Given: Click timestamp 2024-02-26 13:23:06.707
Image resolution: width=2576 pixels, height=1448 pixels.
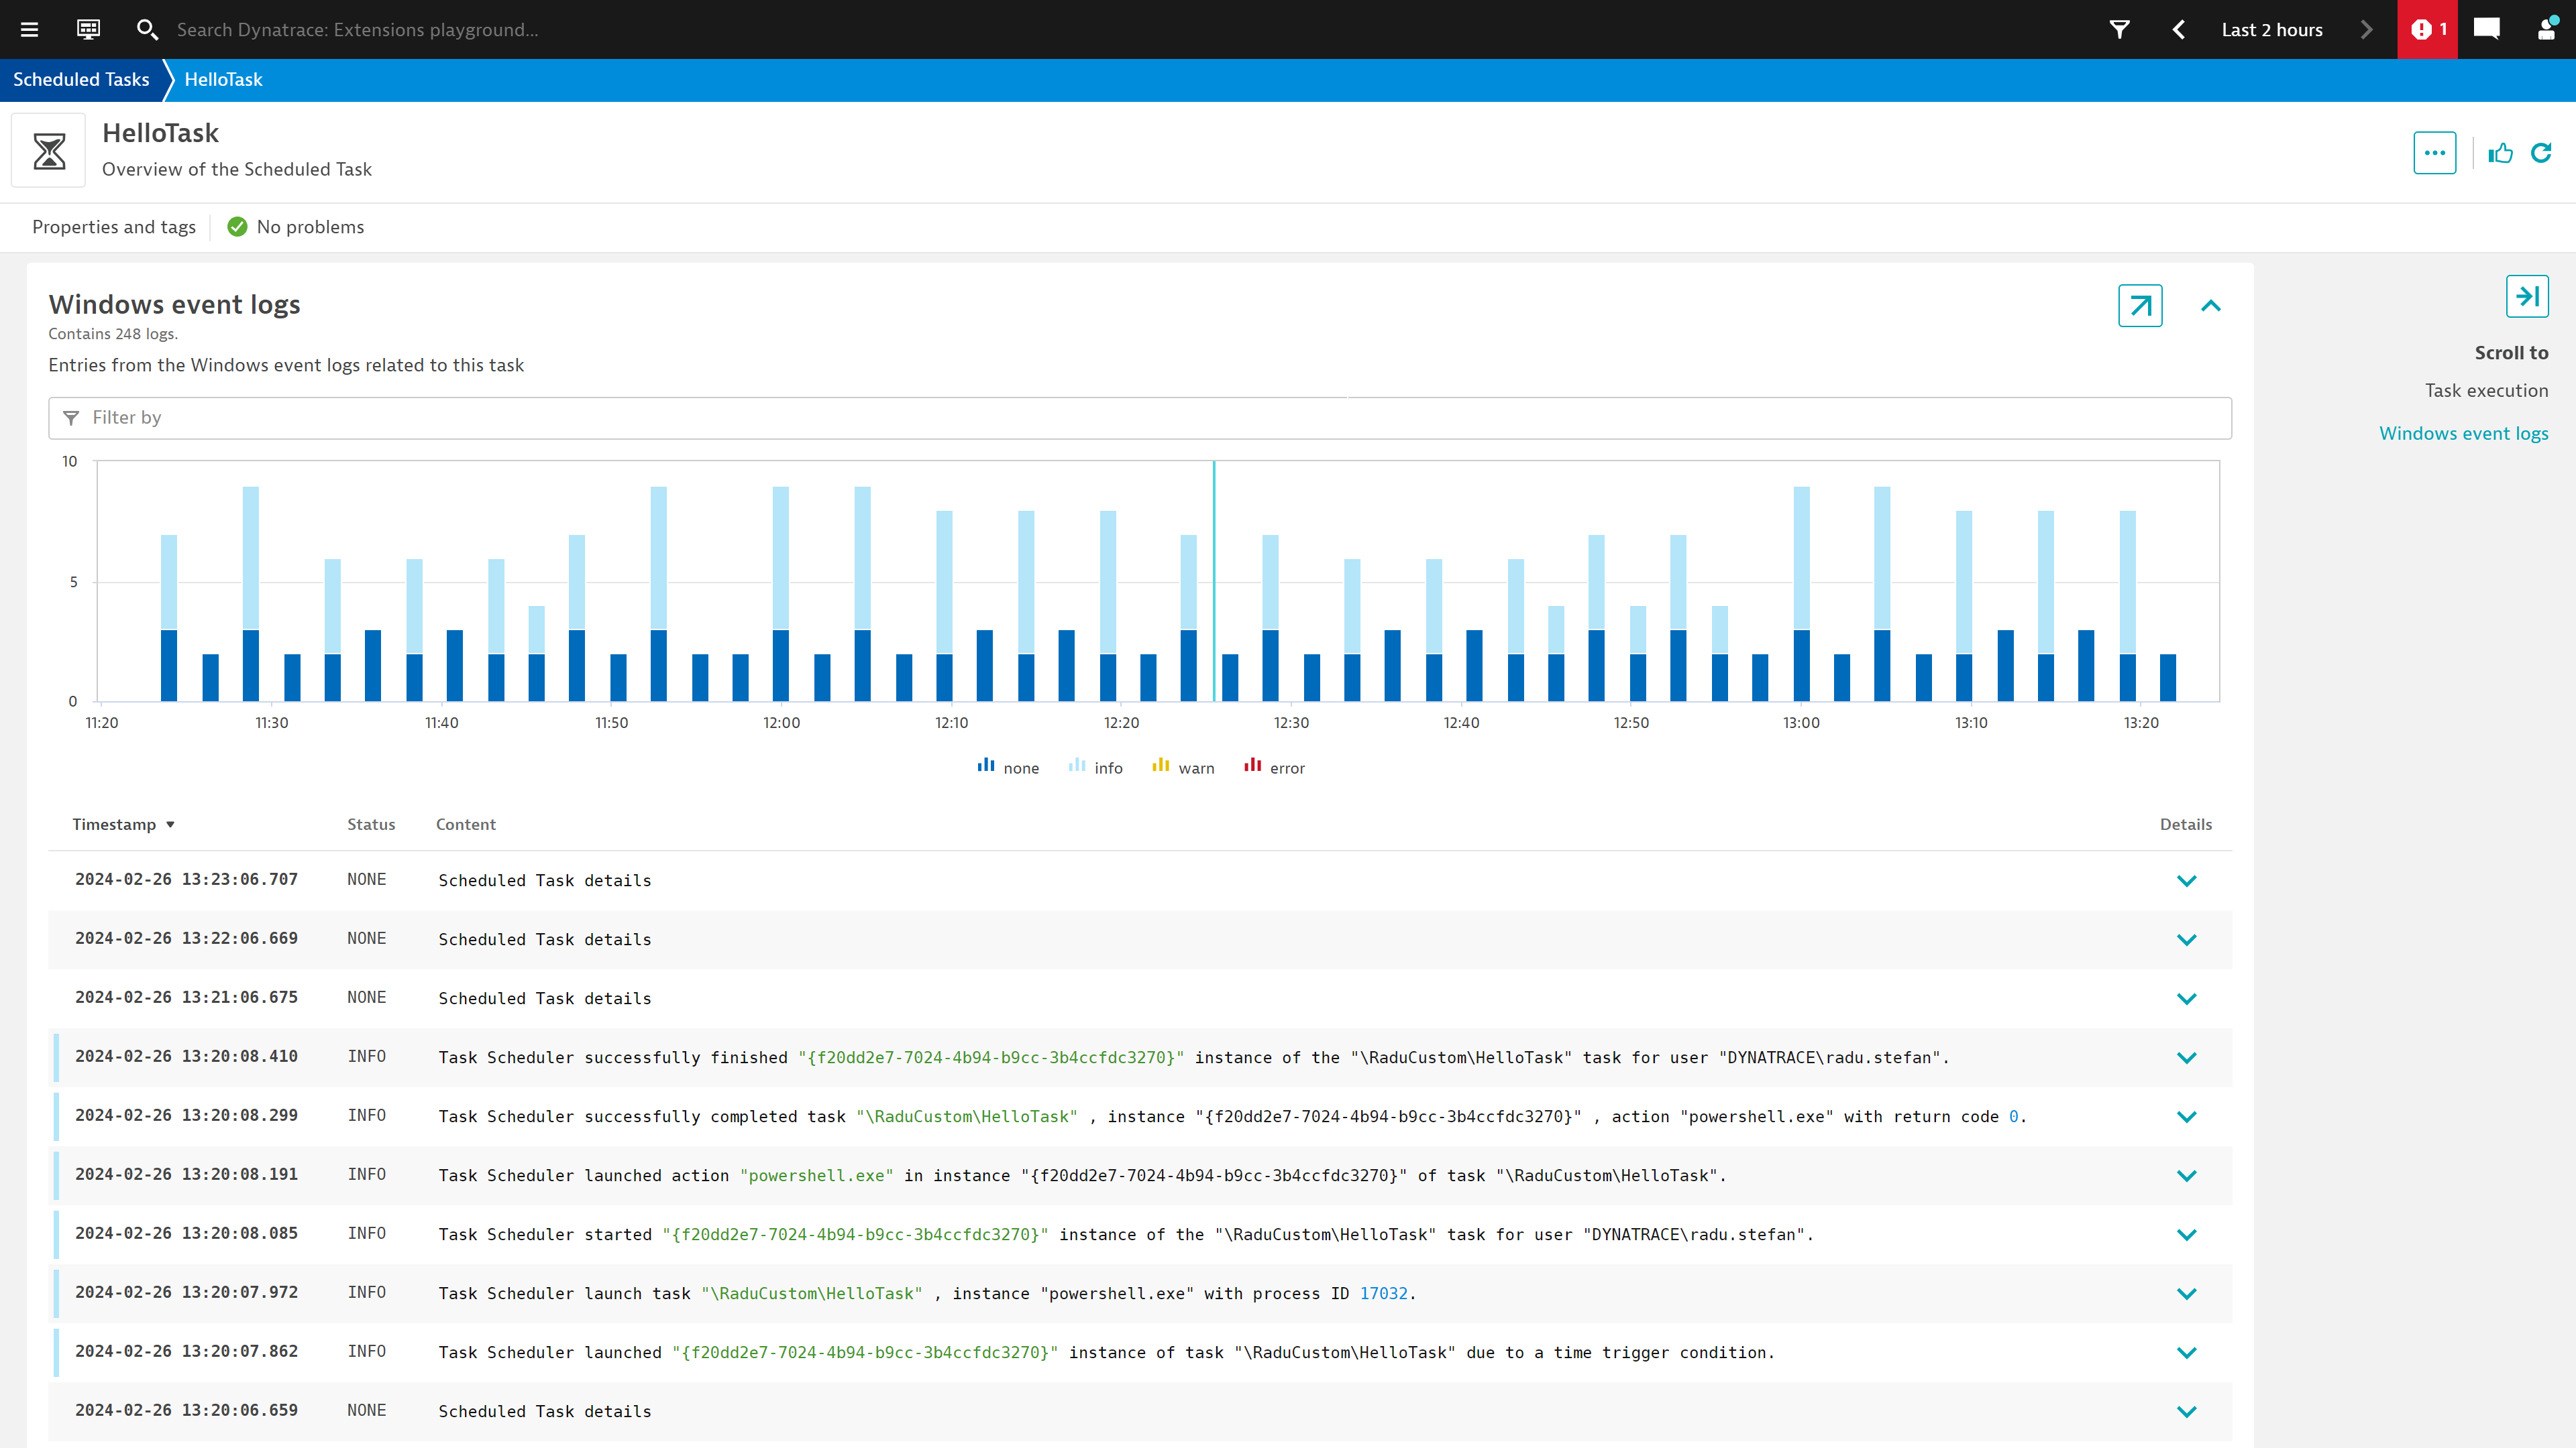Looking at the screenshot, I should pyautogui.click(x=186, y=880).
